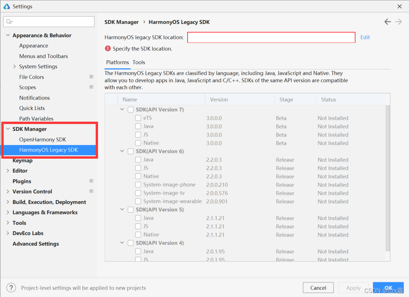This screenshot has width=409, height=297.
Task: Click the Version Control project-level icon
Action: click(x=91, y=191)
